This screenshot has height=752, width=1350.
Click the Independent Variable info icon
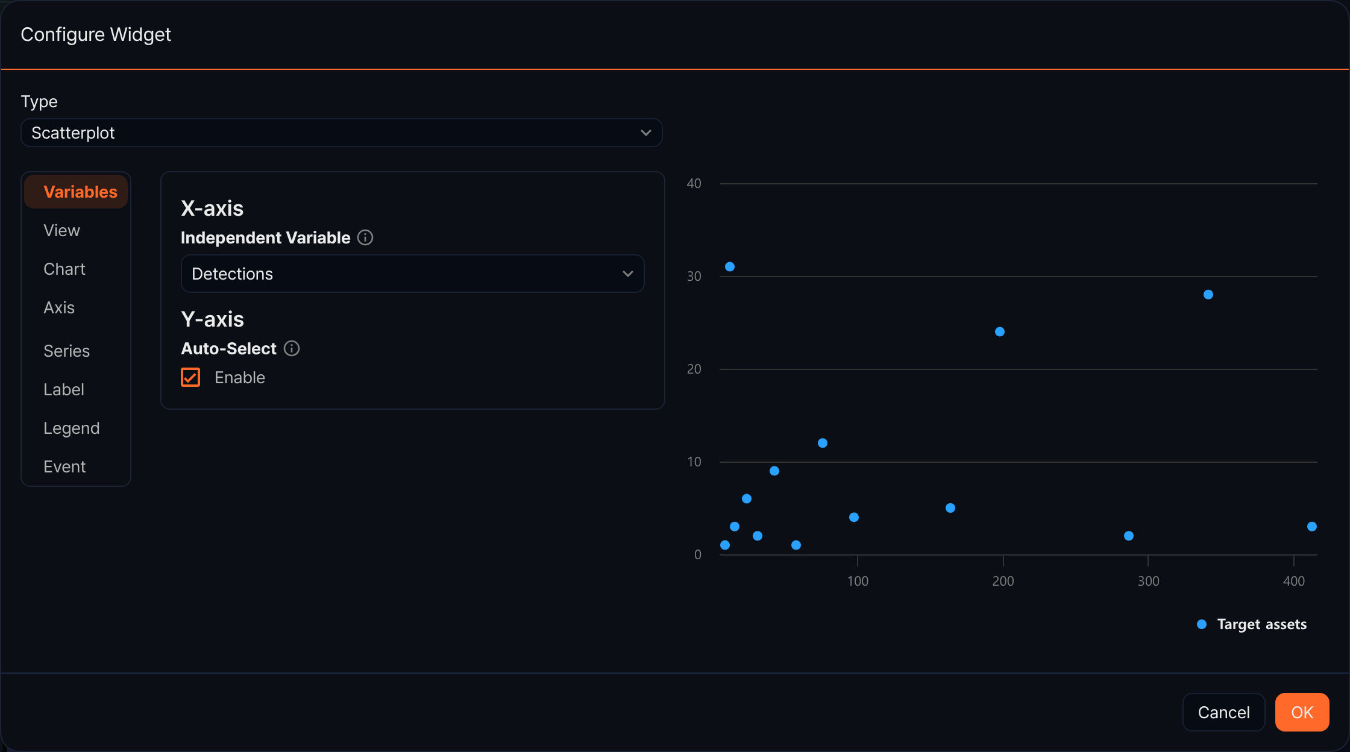(365, 237)
